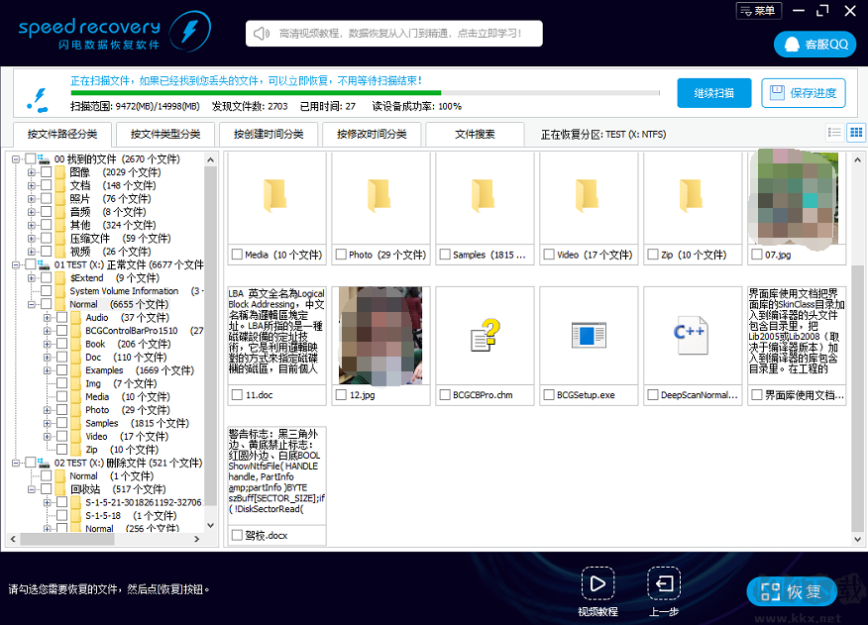
Task: Click the speaker icon in announcement bar
Action: point(263,34)
